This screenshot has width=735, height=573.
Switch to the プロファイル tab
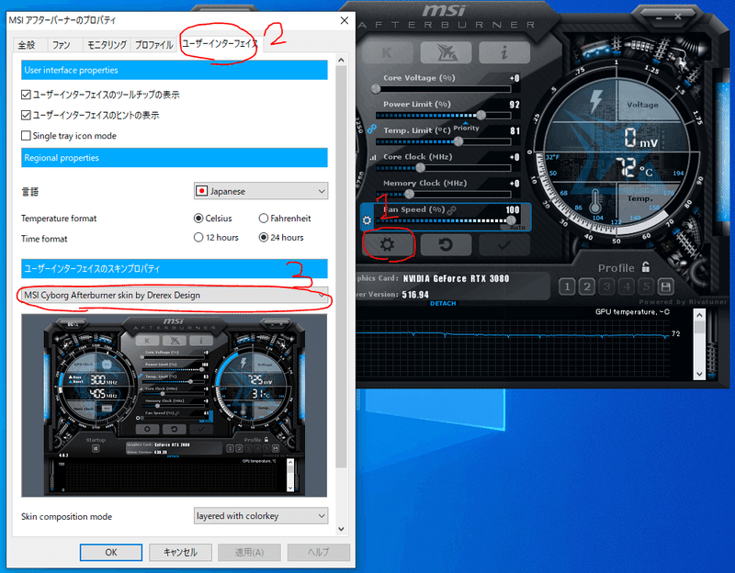tap(154, 45)
